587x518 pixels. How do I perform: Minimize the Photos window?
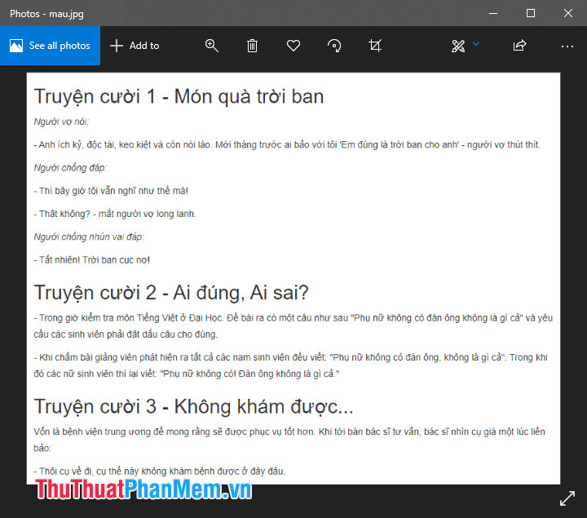493,13
